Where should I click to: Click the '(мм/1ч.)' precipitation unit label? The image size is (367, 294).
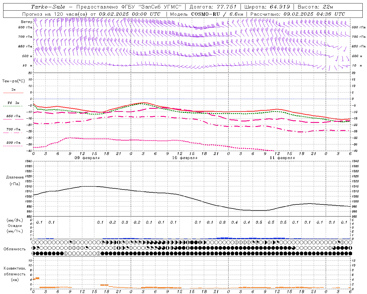tap(15, 231)
